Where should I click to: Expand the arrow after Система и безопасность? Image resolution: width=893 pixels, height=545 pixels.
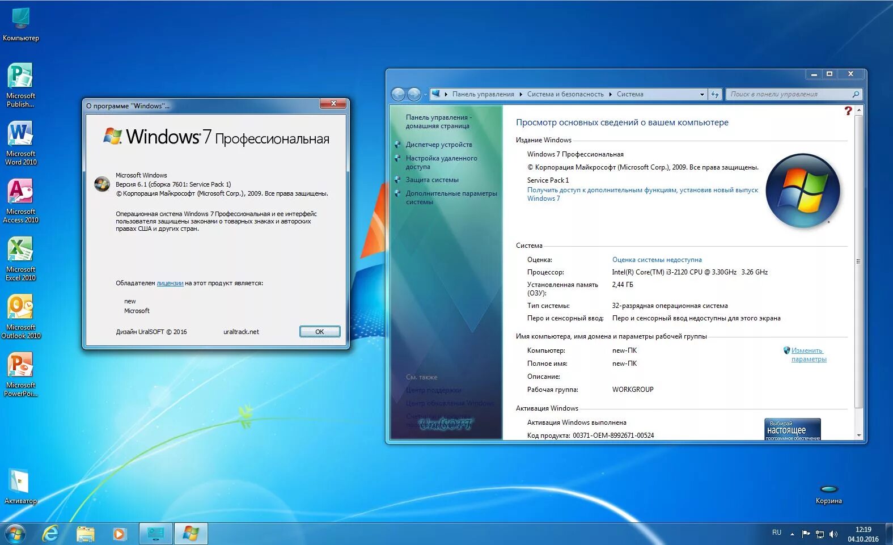(610, 94)
